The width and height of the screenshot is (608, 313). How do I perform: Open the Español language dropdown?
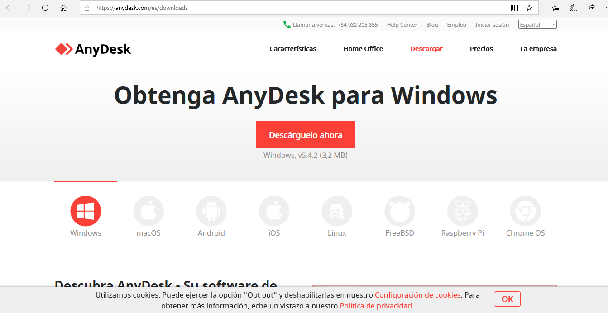[x=537, y=25]
